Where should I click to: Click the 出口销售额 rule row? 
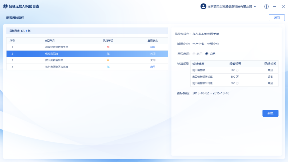click(x=234, y=70)
